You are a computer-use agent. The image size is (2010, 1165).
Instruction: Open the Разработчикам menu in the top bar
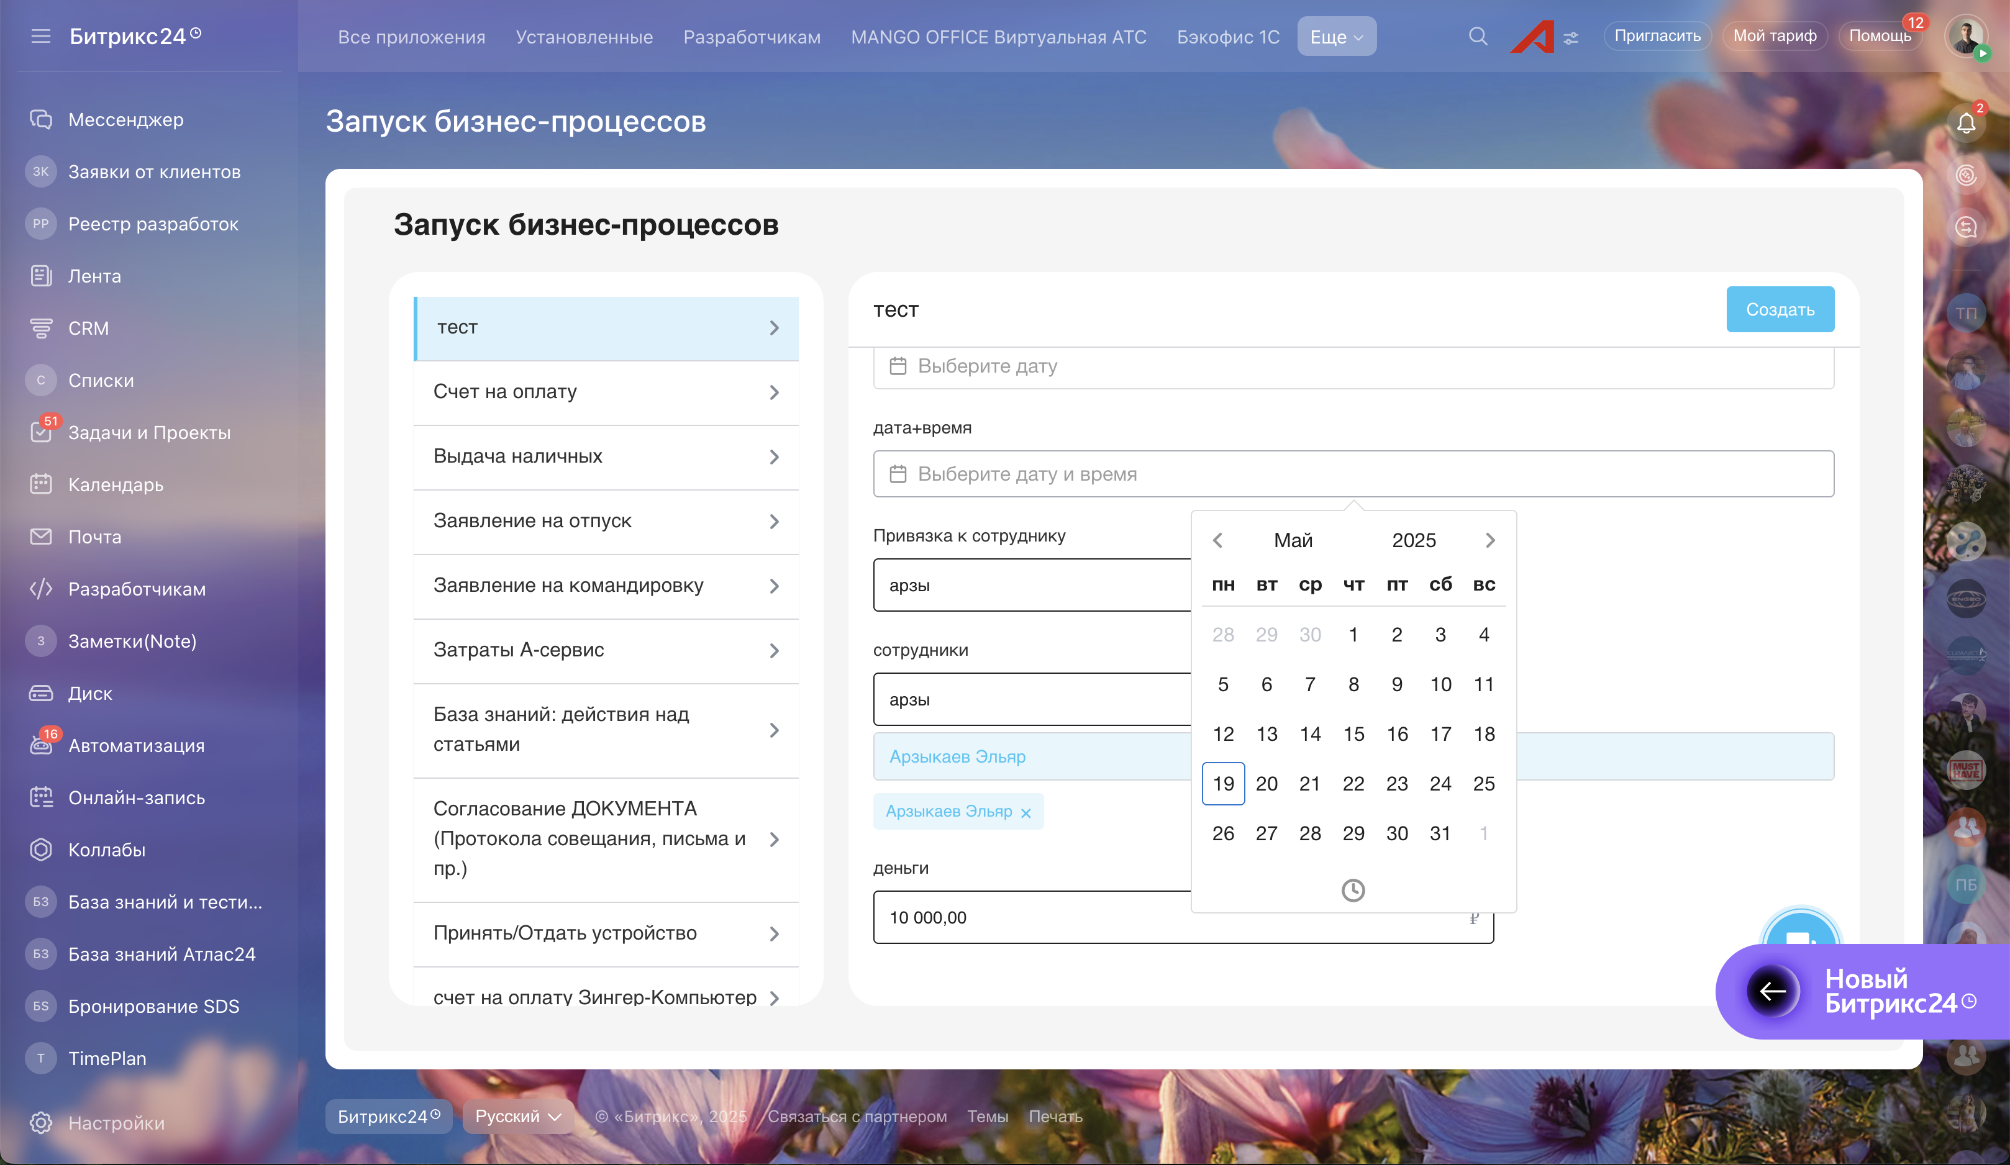[x=752, y=37]
